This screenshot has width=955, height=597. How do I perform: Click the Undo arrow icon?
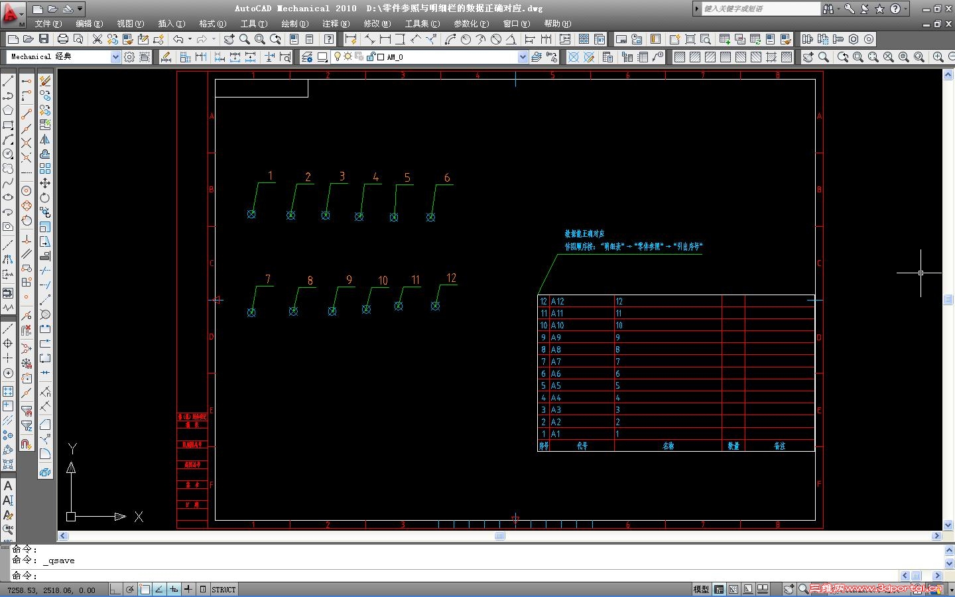pyautogui.click(x=178, y=39)
